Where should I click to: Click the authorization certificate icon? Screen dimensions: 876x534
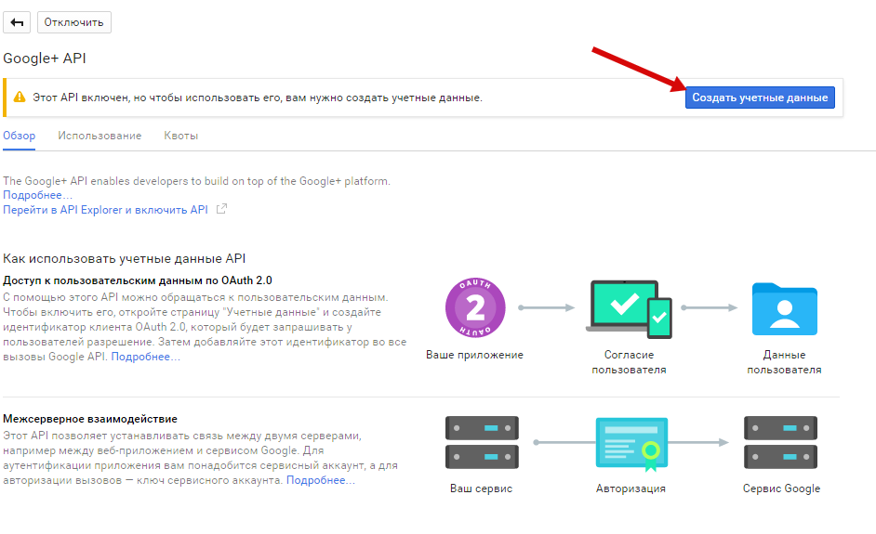pos(630,443)
